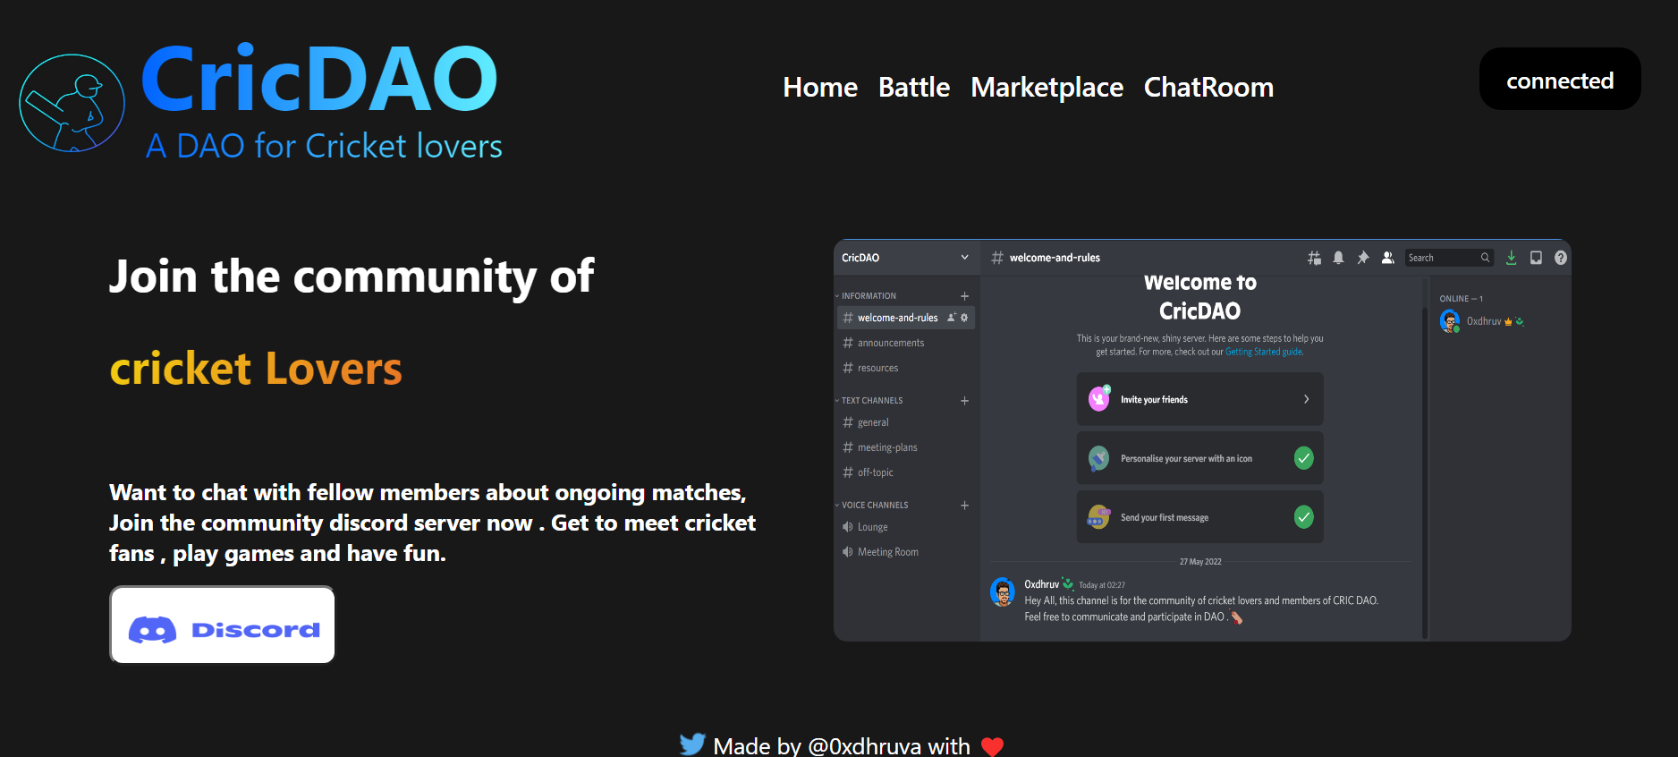The width and height of the screenshot is (1678, 757).
Task: Click the 0xdhruv username in the message
Action: [1041, 584]
